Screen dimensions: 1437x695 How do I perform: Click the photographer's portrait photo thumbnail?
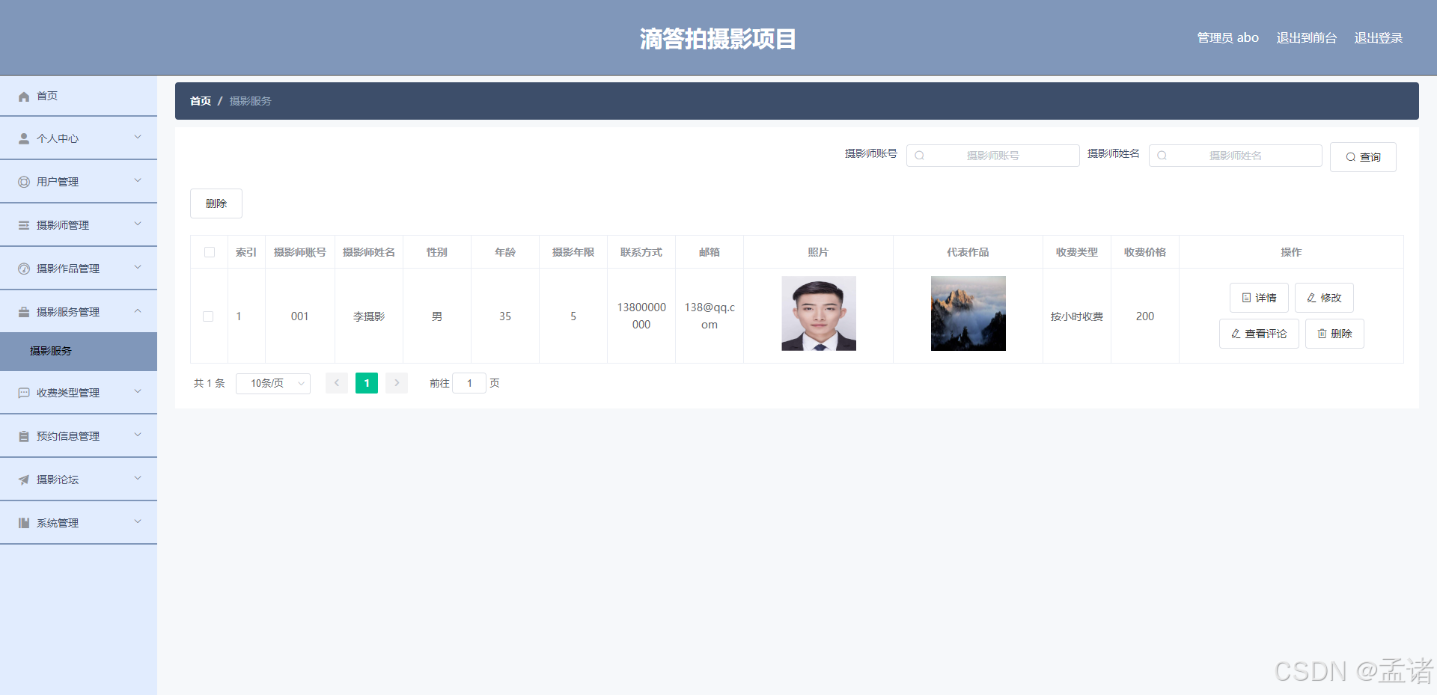coord(818,313)
